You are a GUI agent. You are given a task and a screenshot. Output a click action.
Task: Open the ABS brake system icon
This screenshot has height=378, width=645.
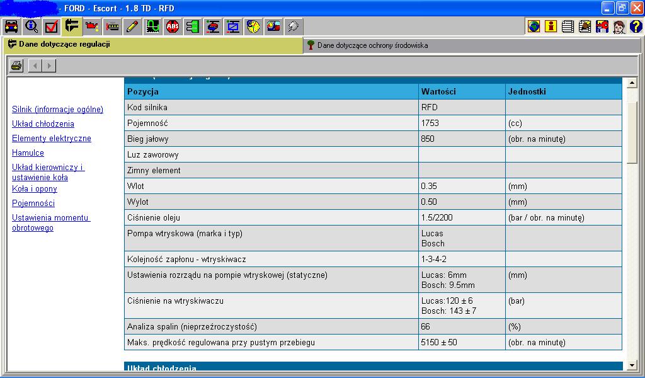coord(173,26)
